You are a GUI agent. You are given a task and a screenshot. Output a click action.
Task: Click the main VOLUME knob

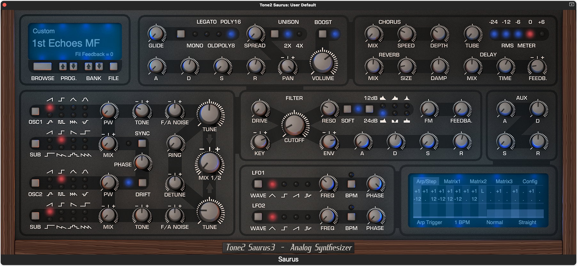tap(323, 62)
